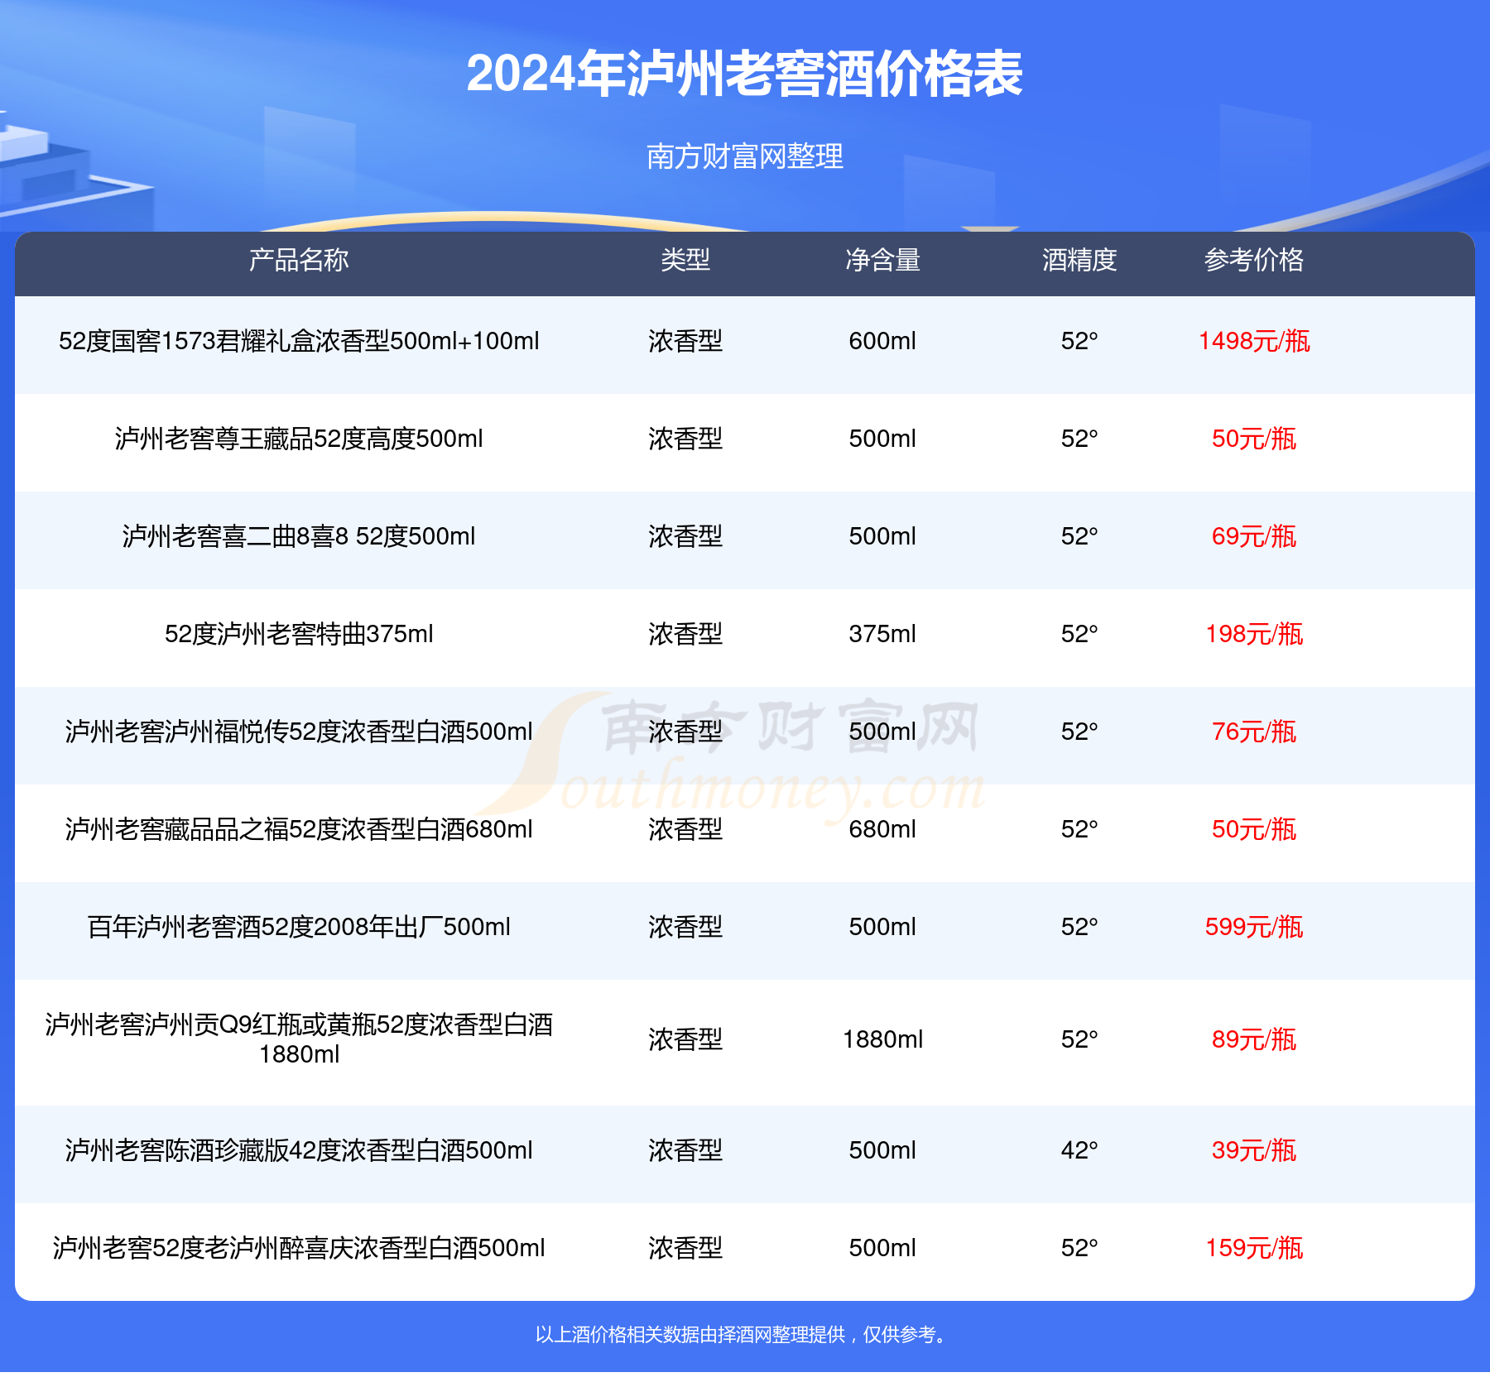1490x1382 pixels.
Task: Click the 198元/瓶 price
Action: point(1254,634)
